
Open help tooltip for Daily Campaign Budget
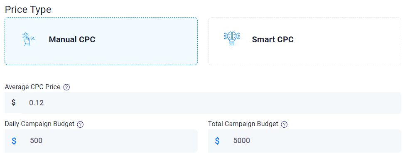click(80, 124)
